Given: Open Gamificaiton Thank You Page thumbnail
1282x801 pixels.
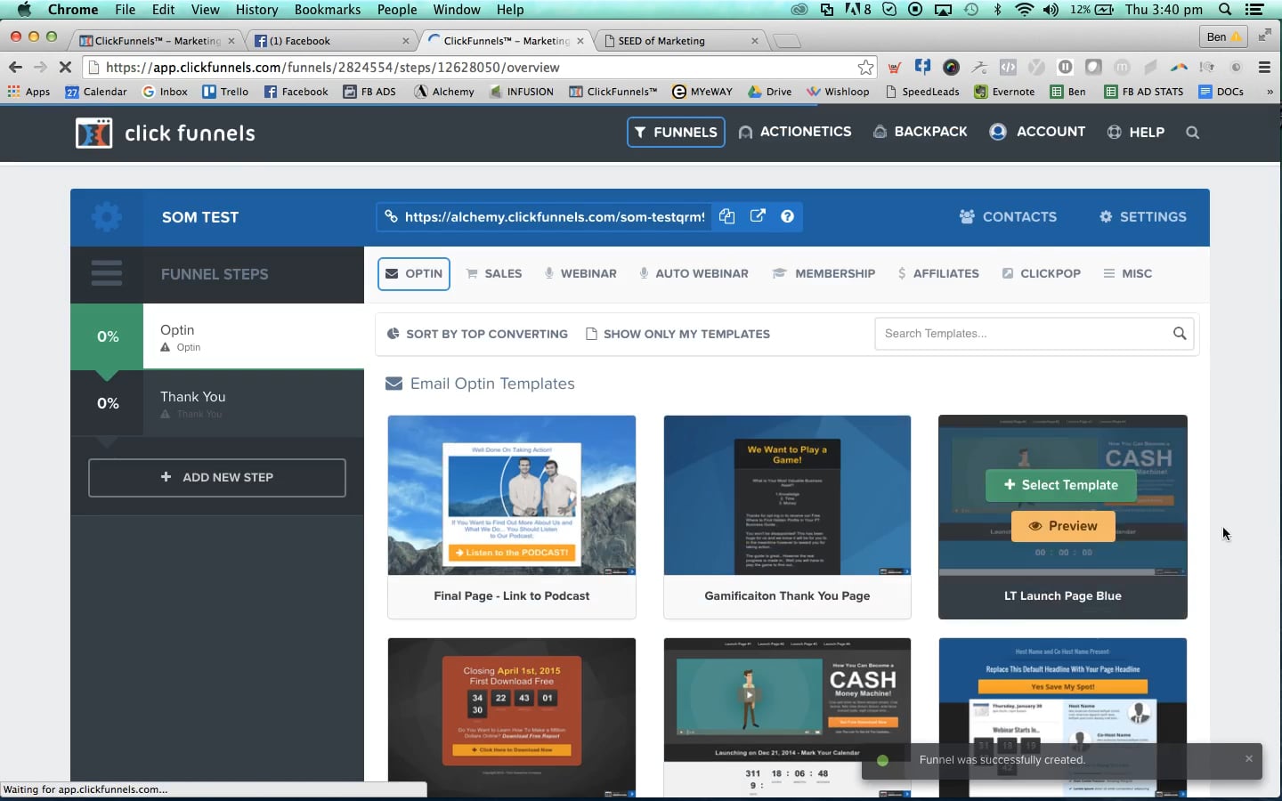Looking at the screenshot, I should 787,495.
